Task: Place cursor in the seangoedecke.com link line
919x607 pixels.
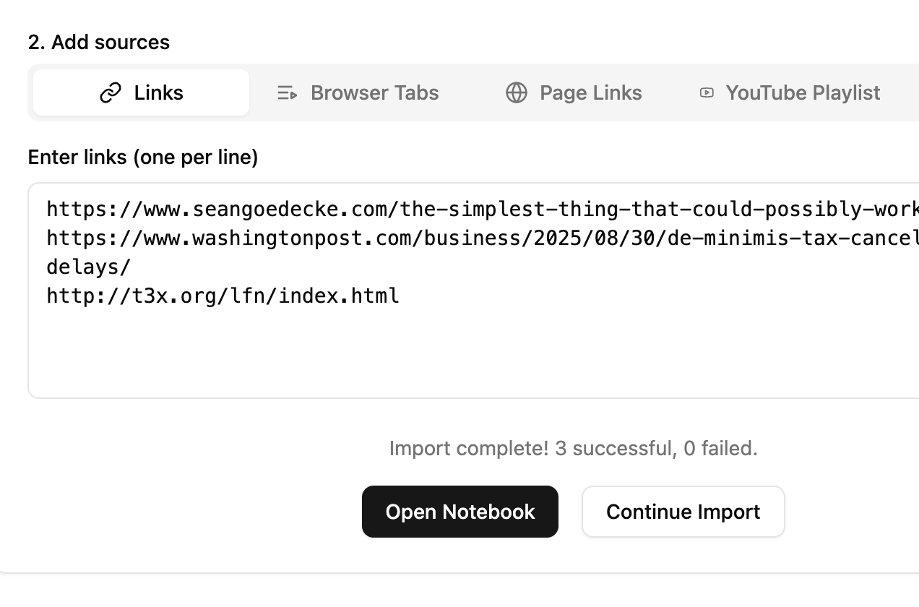Action: tap(483, 210)
